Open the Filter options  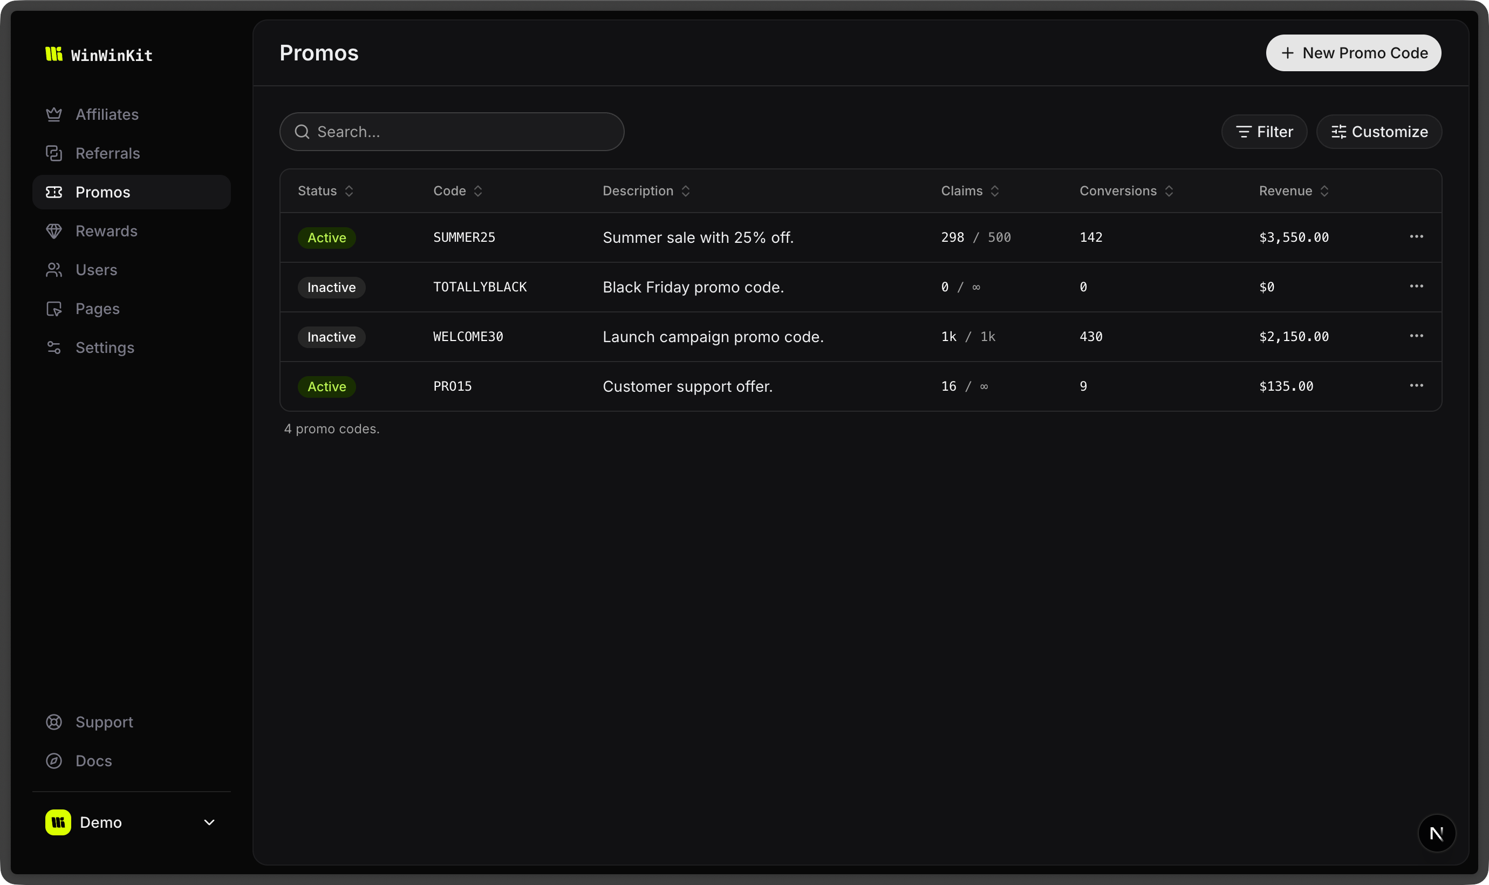[1263, 132]
